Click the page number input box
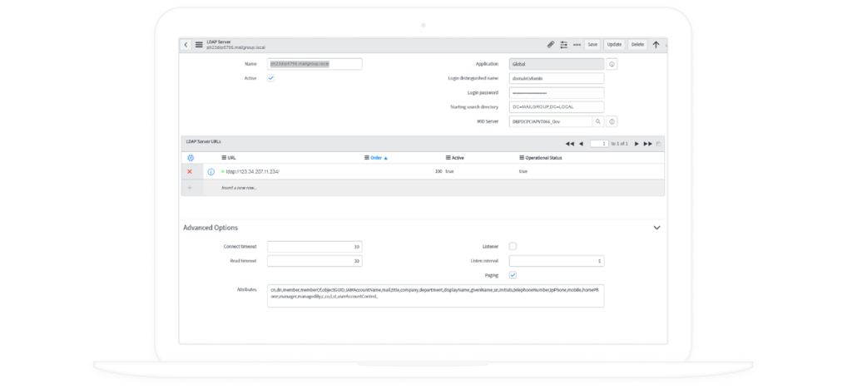Screen dimensions: 847x389 coord(599,144)
